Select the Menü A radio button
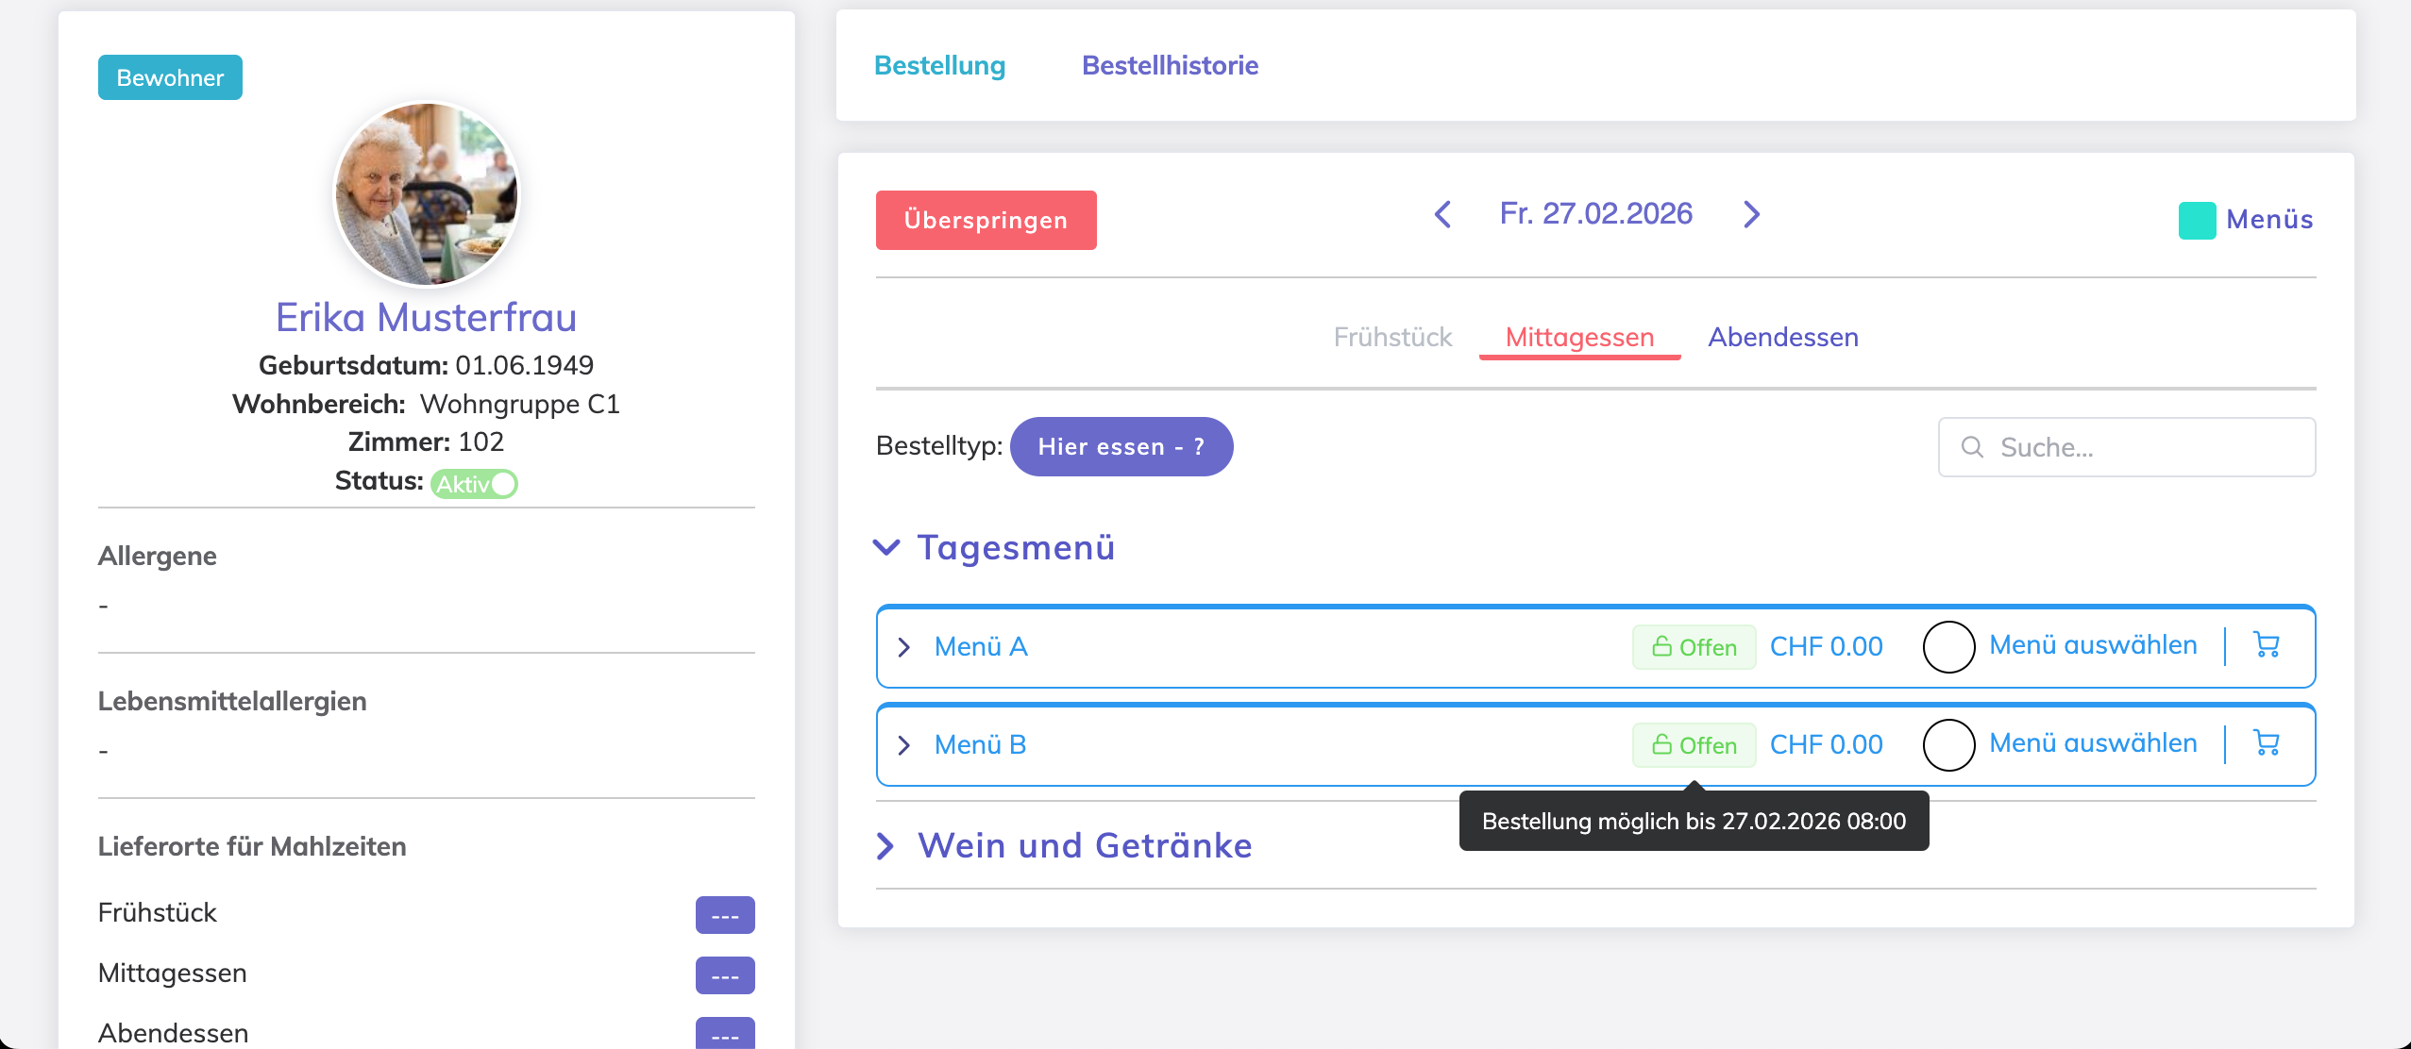Screen dimensions: 2411x1049 click(x=1948, y=647)
